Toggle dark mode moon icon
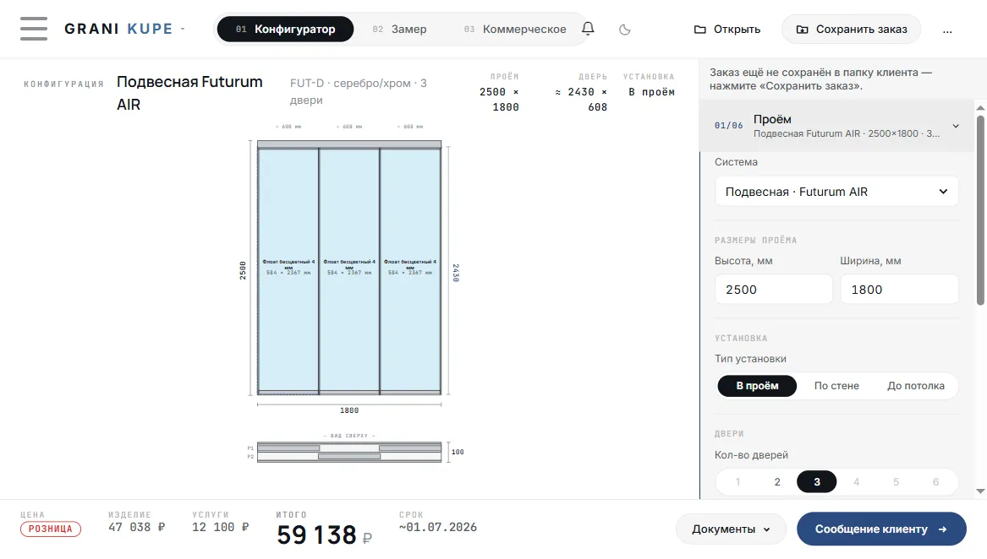This screenshot has height=559, width=987. [x=624, y=30]
